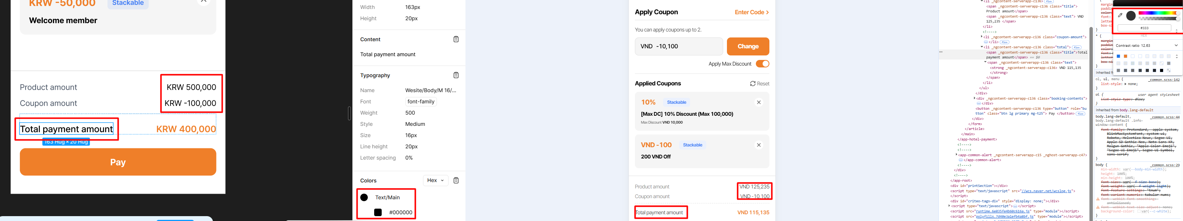Expand the Contrast ratio details
This screenshot has width=1183, height=221.
point(1175,45)
